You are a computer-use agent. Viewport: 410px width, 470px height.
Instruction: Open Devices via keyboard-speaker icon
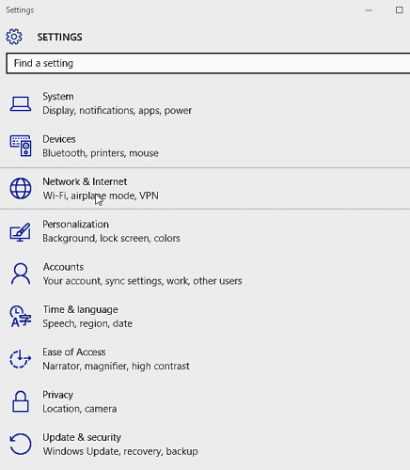(21, 146)
